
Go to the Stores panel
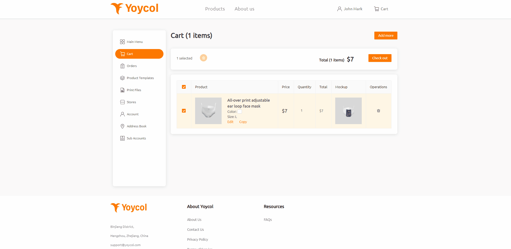(x=131, y=102)
